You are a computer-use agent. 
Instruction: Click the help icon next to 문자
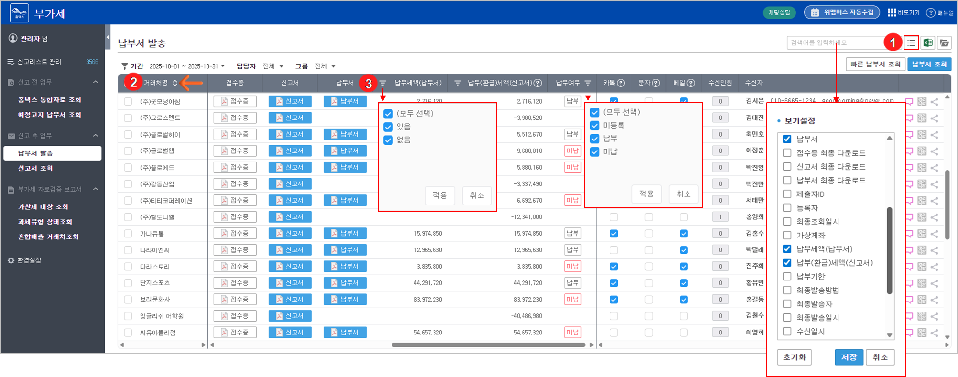(x=656, y=83)
